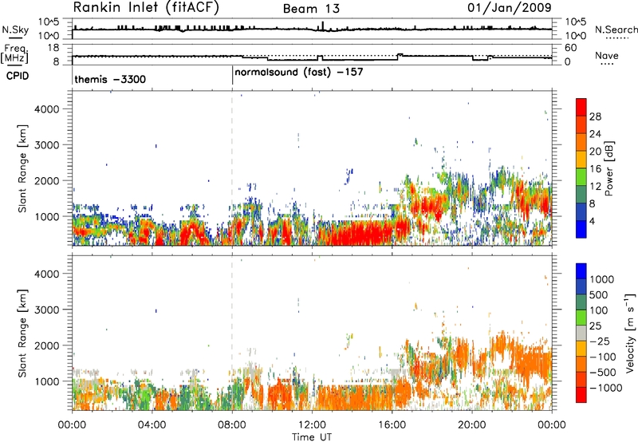Click the '16:00' time axis tick label
This screenshot has height=442, width=638.
tap(392, 425)
